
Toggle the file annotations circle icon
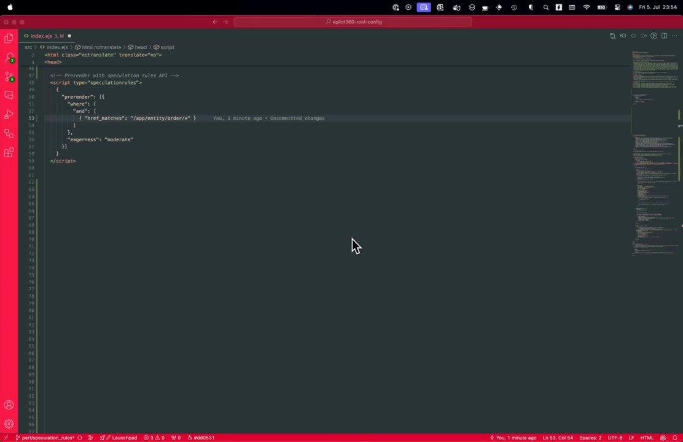coord(633,36)
